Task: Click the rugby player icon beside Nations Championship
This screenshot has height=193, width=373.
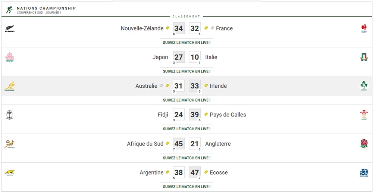Action: point(9,10)
